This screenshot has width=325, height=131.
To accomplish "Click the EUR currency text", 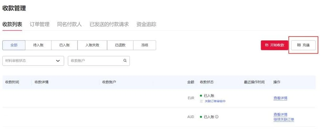I will point(191,98).
